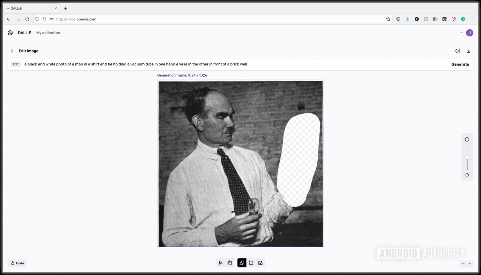Open the help icon next to download

pyautogui.click(x=458, y=51)
